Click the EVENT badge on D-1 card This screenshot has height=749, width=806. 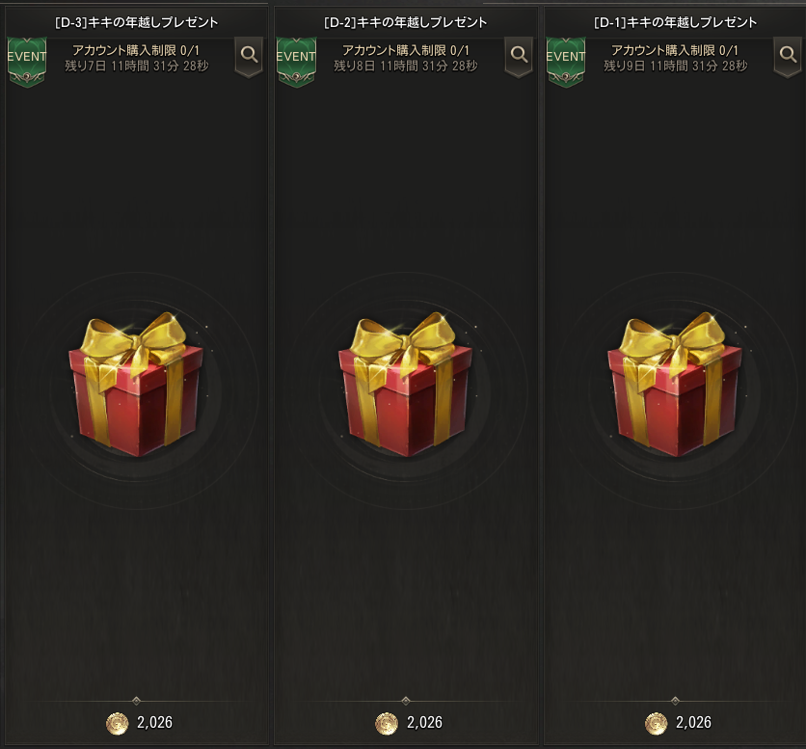[565, 62]
